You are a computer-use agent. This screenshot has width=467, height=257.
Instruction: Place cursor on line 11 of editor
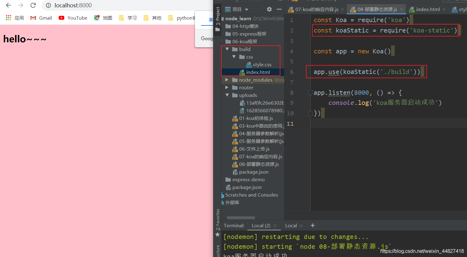389,124
